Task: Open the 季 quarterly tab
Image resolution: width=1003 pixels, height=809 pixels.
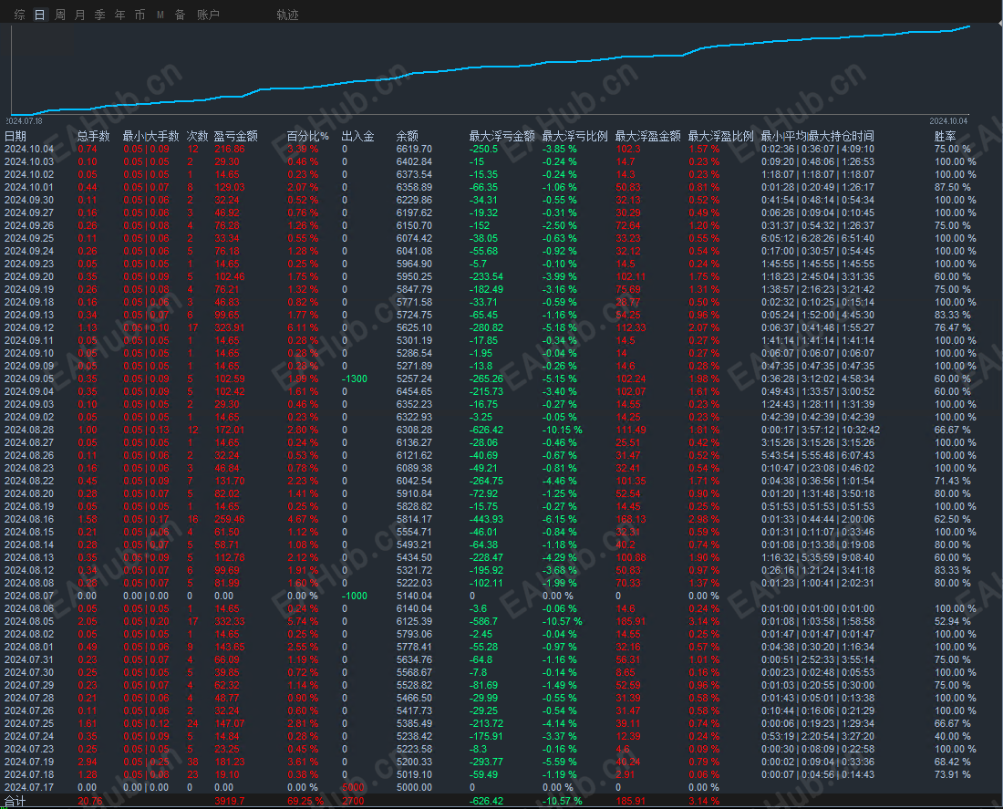Action: click(99, 15)
